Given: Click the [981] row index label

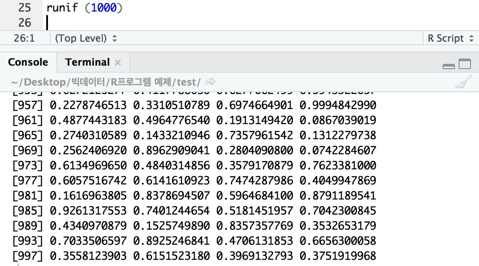Looking at the screenshot, I should [28, 196].
